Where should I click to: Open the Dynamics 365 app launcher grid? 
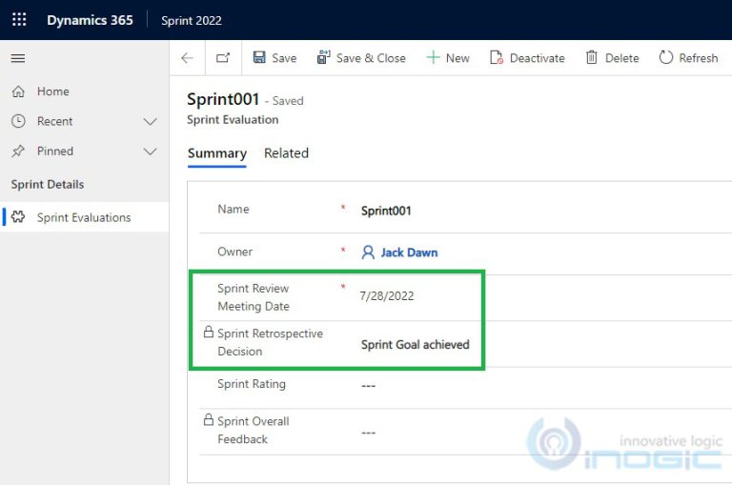[19, 20]
